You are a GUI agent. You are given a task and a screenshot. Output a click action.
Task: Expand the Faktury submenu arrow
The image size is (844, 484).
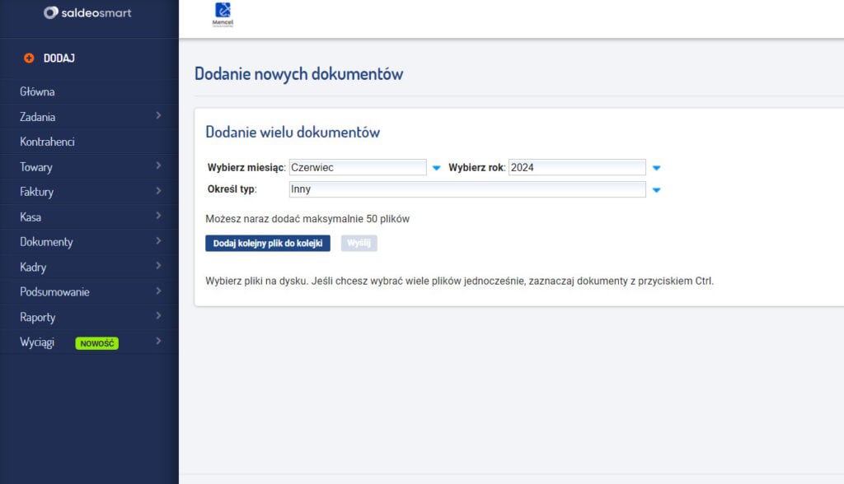tap(158, 191)
